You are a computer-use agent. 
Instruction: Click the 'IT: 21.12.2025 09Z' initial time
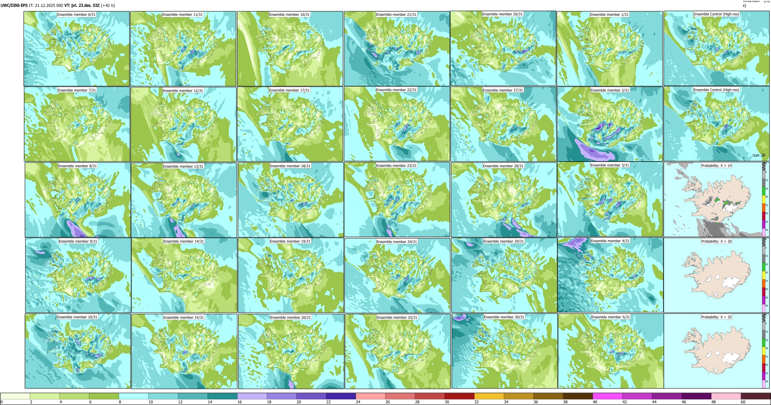coord(46,6)
